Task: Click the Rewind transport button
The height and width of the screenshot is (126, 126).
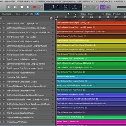Action: click(x=9, y=7)
